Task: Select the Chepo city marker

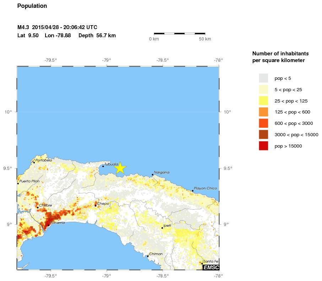Action: (x=96, y=205)
